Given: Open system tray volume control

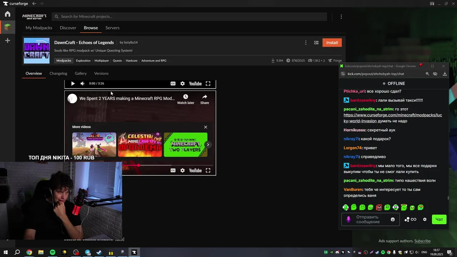Looking at the screenshot, I should (x=417, y=252).
